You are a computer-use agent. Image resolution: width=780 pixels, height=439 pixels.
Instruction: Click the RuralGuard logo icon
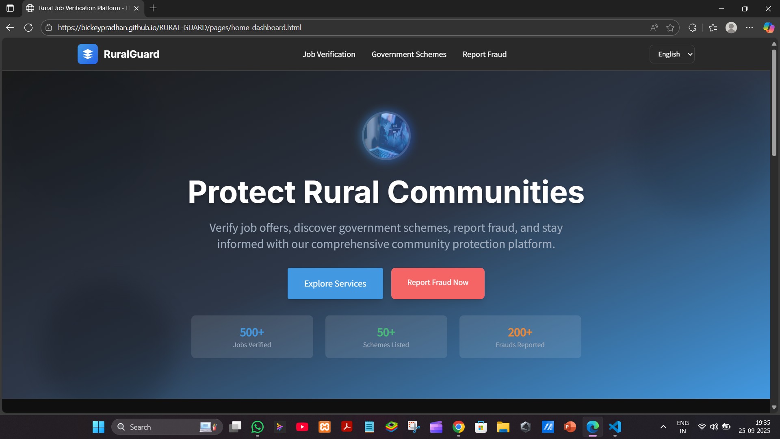tap(87, 54)
